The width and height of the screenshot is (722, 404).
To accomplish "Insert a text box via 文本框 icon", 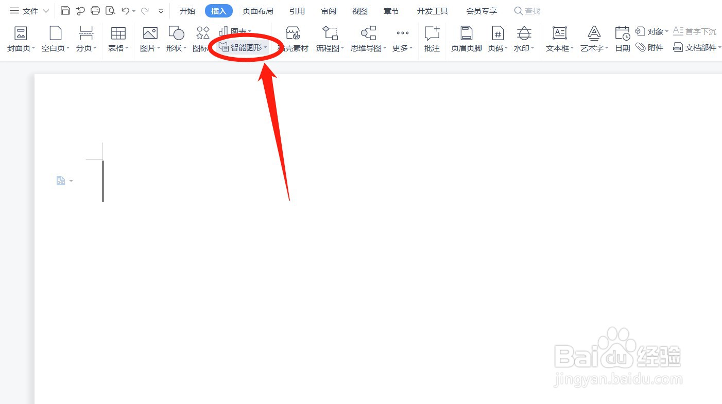I will coord(560,33).
